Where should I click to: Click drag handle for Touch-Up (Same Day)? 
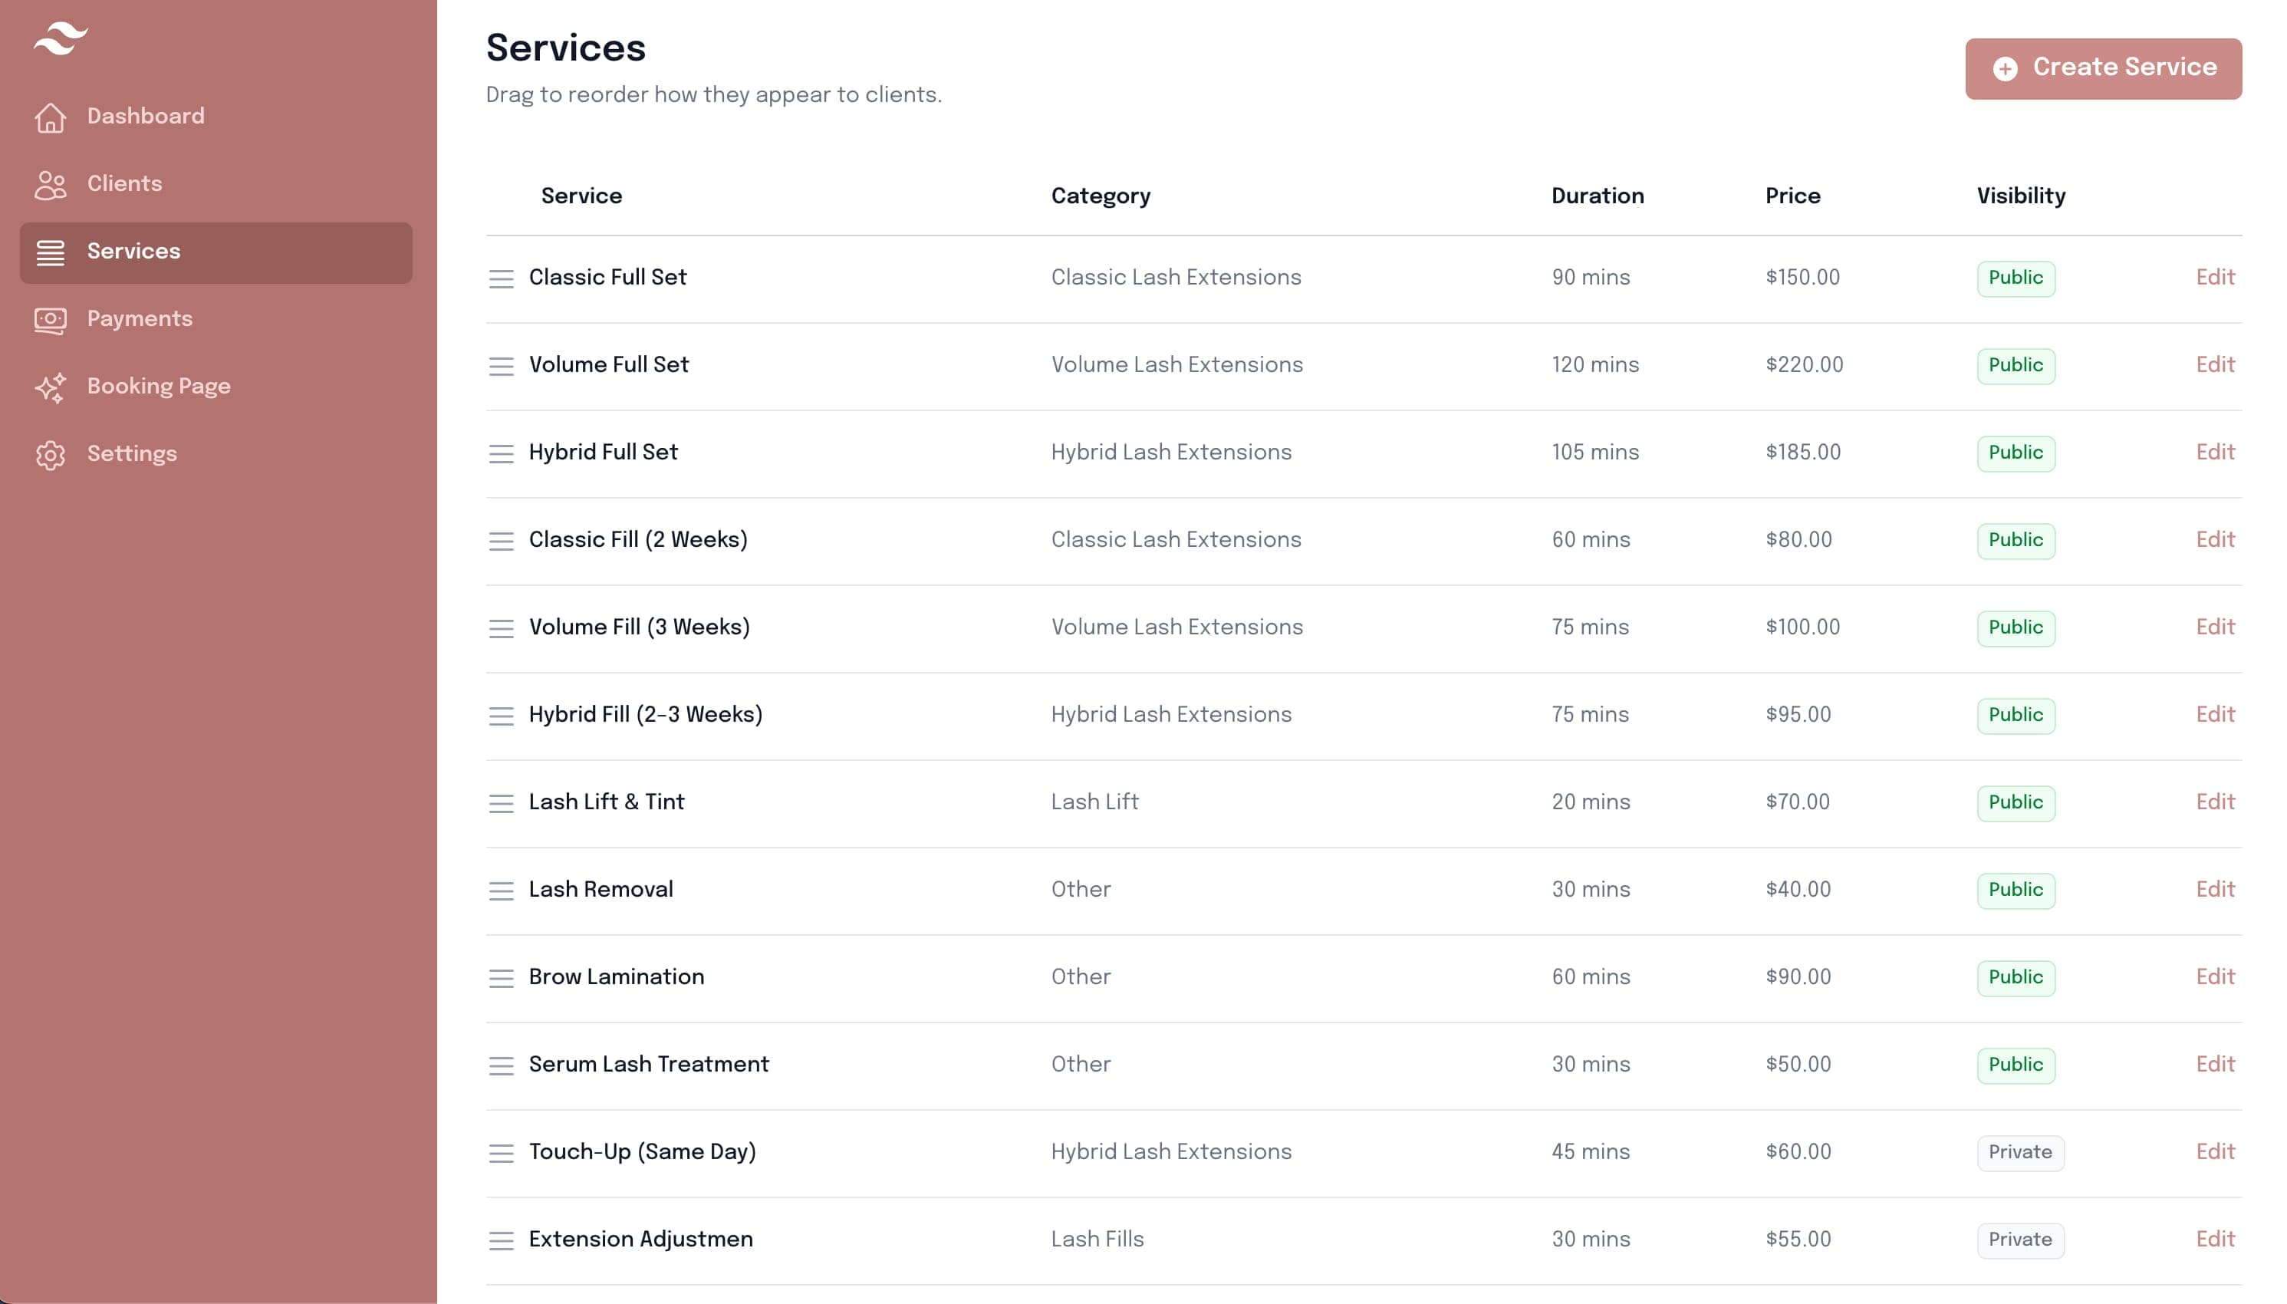click(x=501, y=1153)
